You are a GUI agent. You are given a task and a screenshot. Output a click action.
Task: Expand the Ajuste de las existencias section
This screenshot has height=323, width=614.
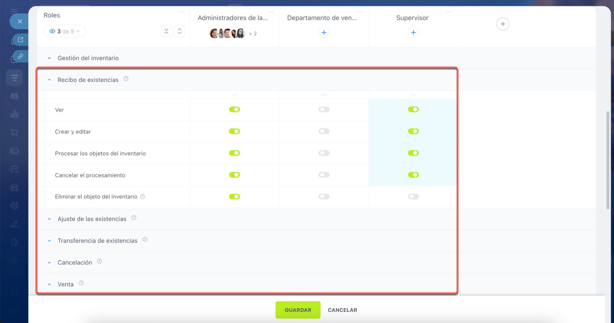point(49,219)
